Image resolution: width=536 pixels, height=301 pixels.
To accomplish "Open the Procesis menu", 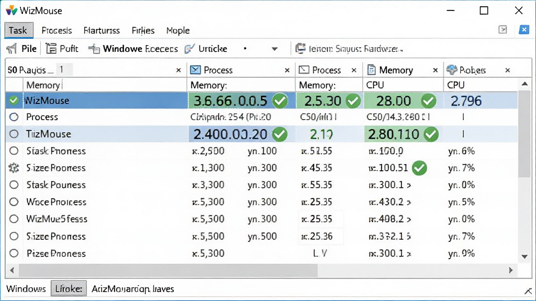I will coord(57,31).
